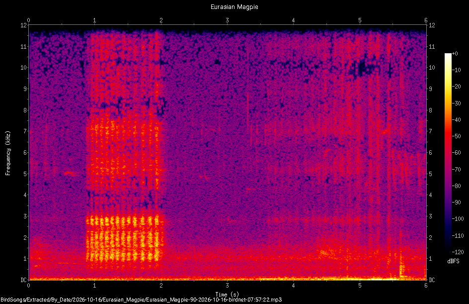Click the '1' label on the bottom time axis

pos(94,286)
